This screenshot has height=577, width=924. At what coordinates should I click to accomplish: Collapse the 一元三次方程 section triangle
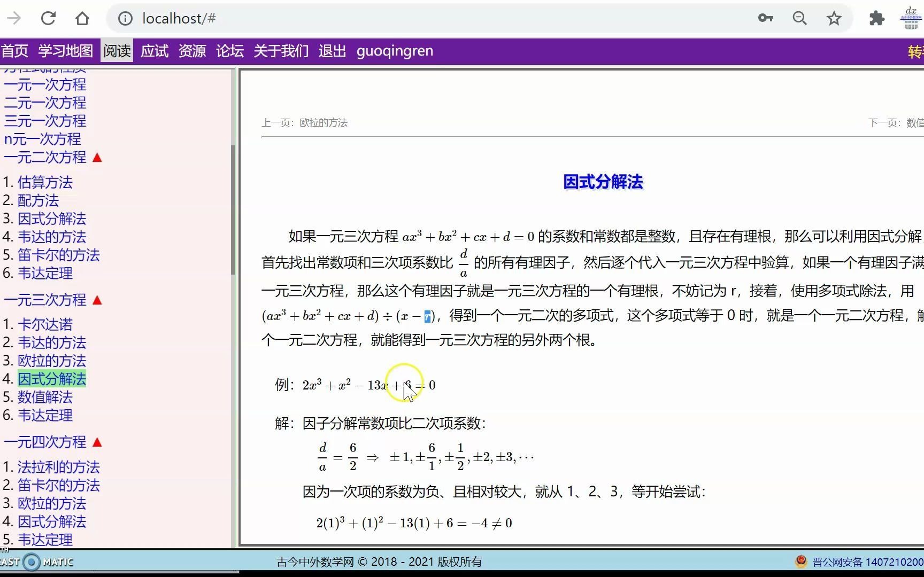click(98, 300)
